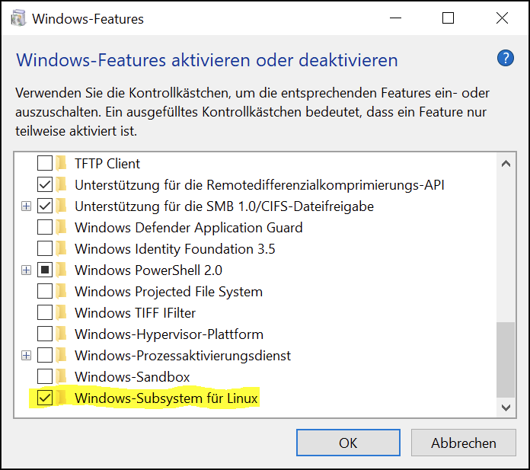Toggle the Windows PowerShell 2.0 checkbox
This screenshot has height=470, width=530.
click(45, 270)
